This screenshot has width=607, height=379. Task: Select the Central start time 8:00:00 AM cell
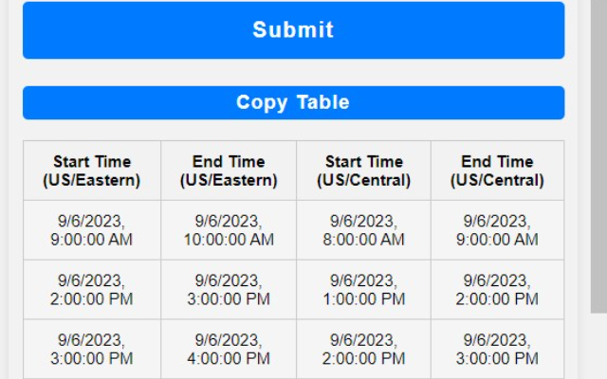pyautogui.click(x=364, y=230)
